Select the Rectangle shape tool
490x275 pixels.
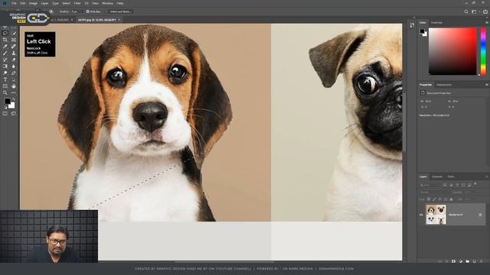point(5,86)
